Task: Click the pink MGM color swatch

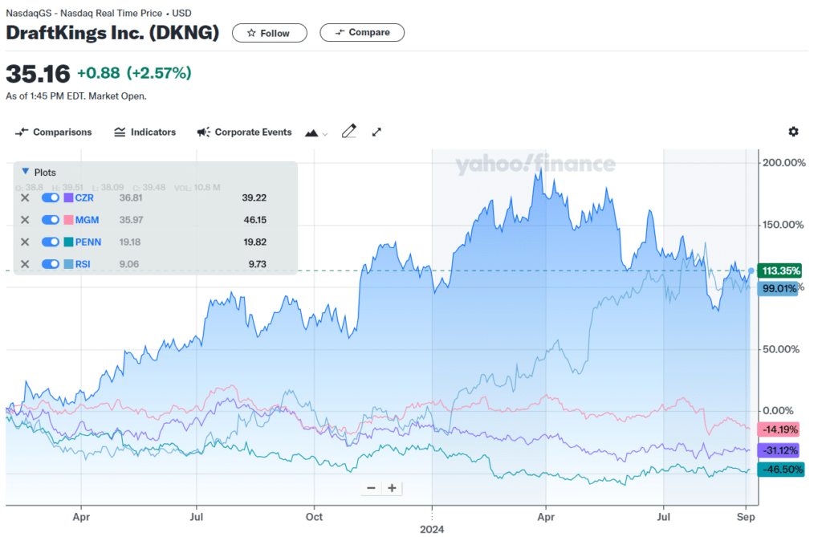Action: (x=68, y=220)
